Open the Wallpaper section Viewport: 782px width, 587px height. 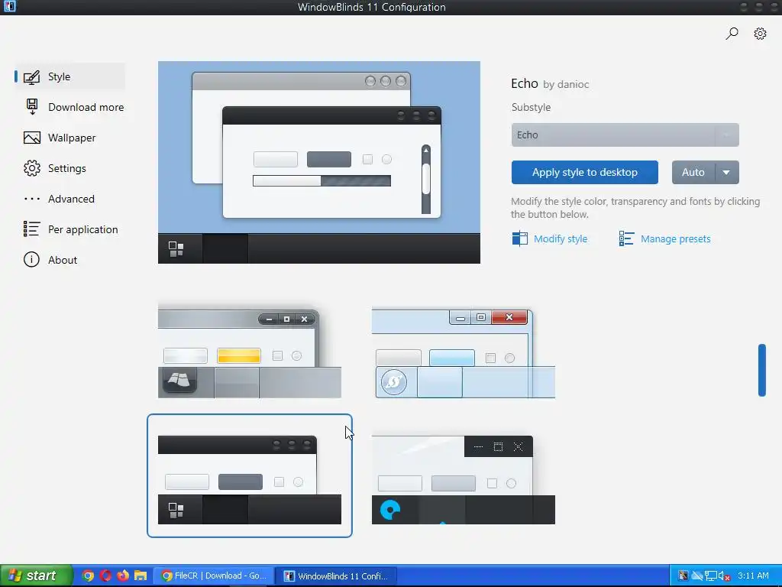click(69, 138)
